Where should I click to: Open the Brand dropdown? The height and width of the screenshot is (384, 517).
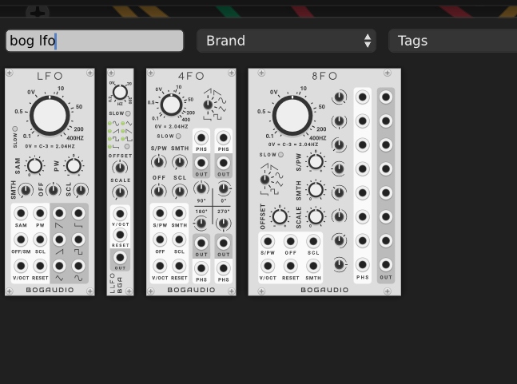click(286, 41)
